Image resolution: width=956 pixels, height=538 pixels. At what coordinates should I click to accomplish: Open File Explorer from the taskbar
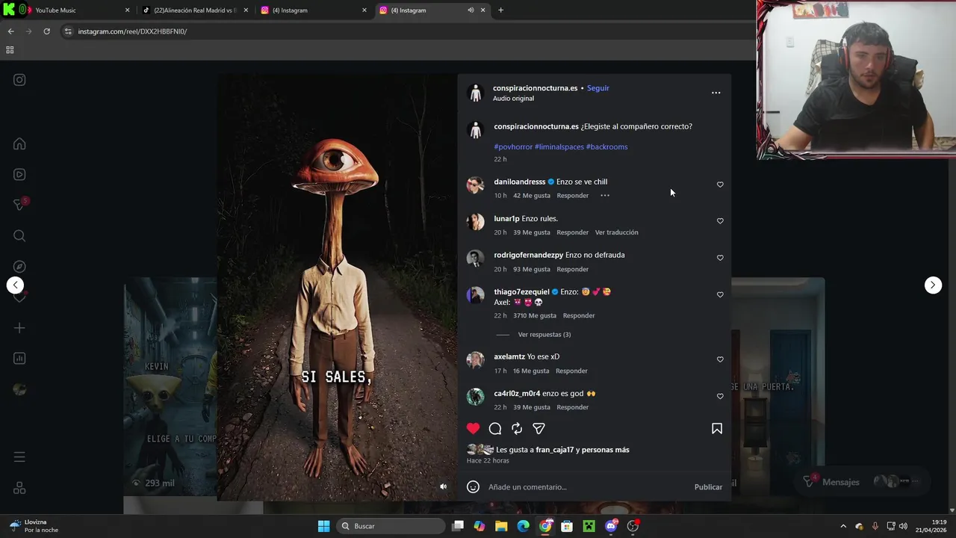(501, 526)
